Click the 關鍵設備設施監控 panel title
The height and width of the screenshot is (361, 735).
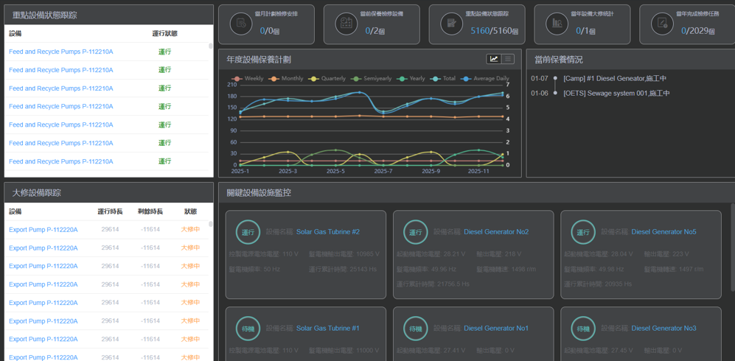[x=259, y=192]
